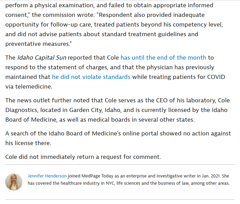Click Jennifer Henderson's author photo

point(14,182)
